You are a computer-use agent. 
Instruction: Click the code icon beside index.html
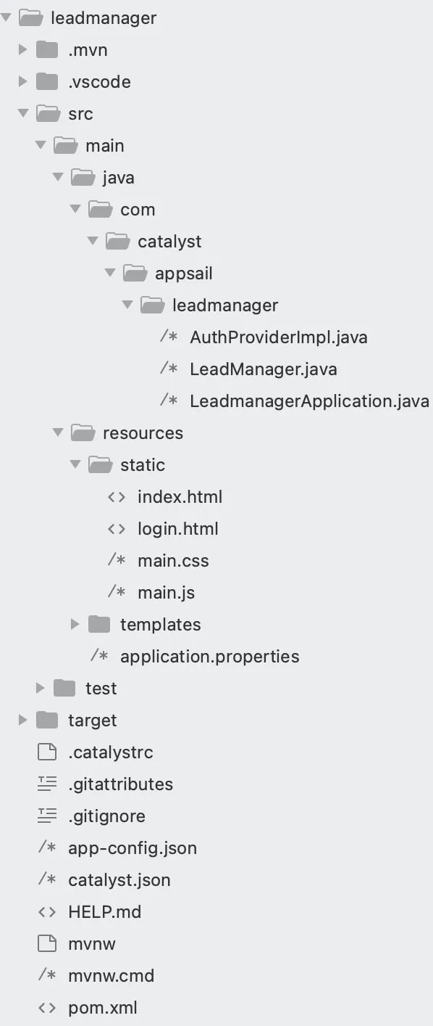pyautogui.click(x=117, y=497)
